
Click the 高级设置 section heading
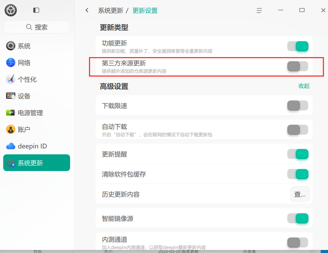114,86
